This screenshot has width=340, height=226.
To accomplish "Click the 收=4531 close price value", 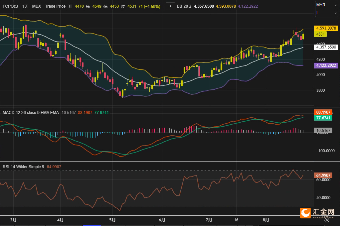I will tap(129, 7).
